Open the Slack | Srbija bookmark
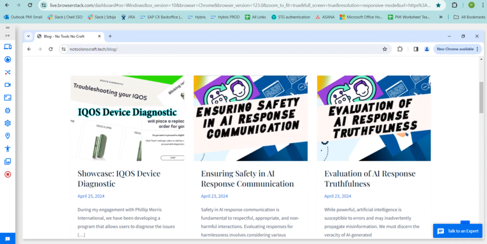Screen dimensions: 487x244 [102, 17]
